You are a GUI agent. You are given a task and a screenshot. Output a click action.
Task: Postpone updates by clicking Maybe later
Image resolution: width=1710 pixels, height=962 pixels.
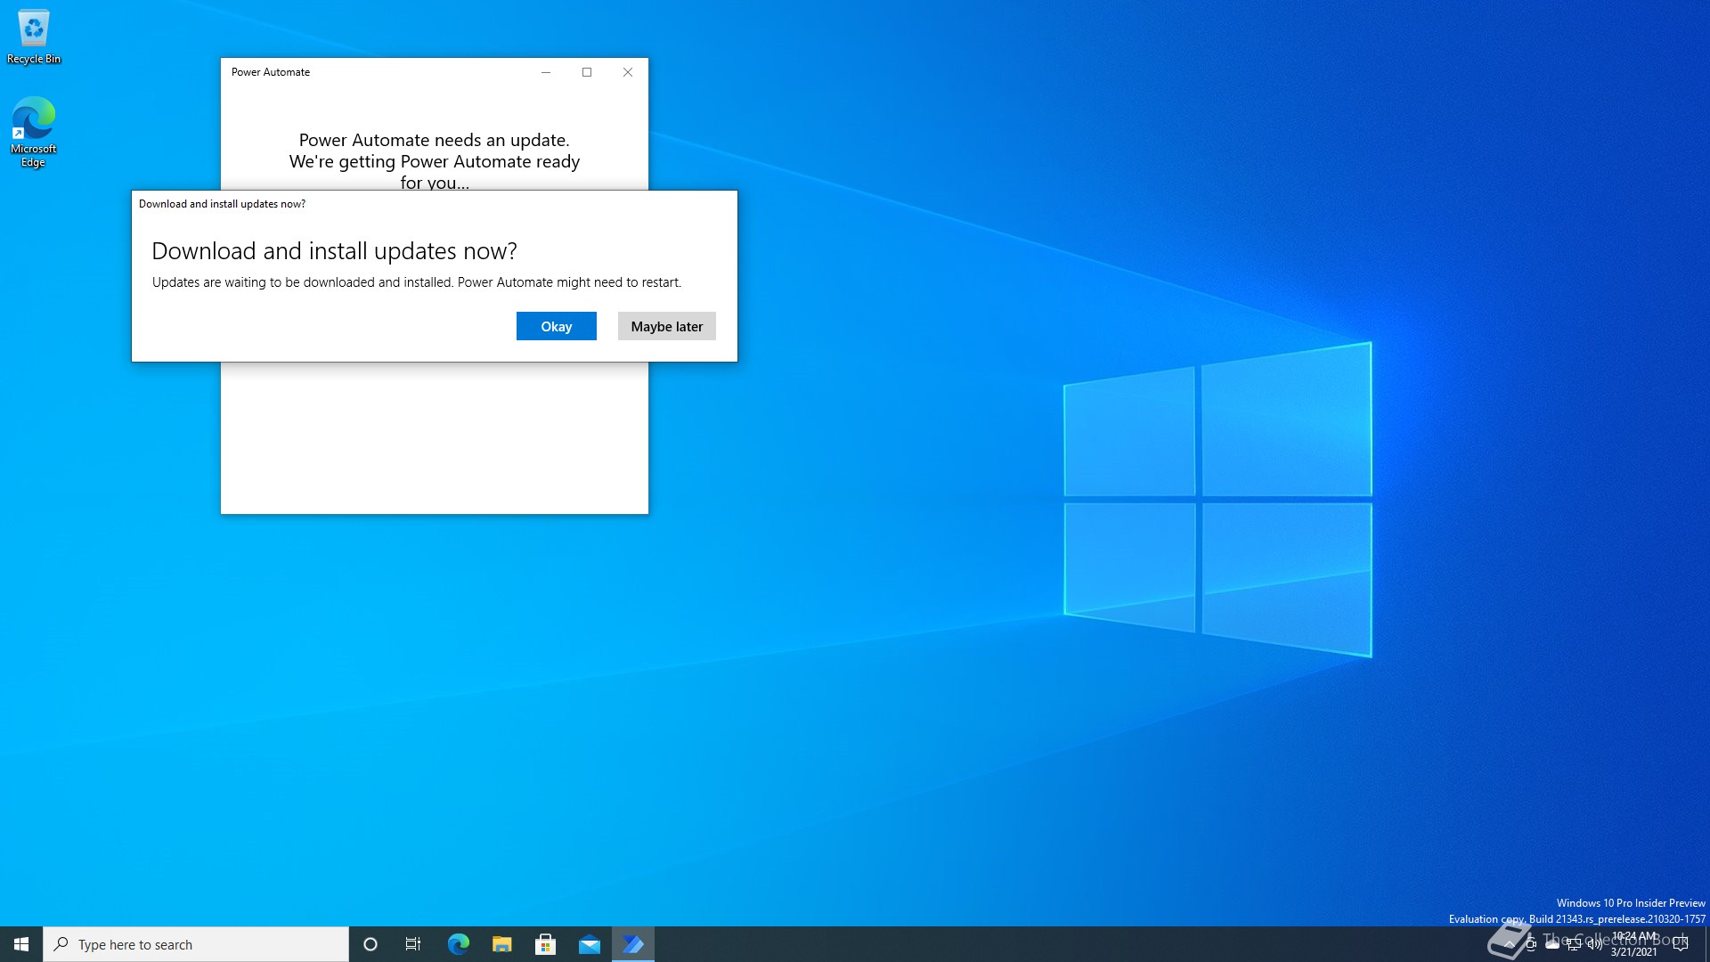tap(666, 326)
